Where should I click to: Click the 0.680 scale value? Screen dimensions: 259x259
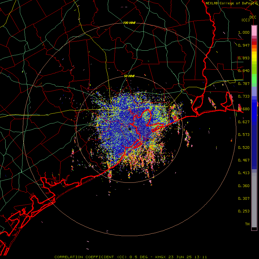pyautogui.click(x=244, y=109)
